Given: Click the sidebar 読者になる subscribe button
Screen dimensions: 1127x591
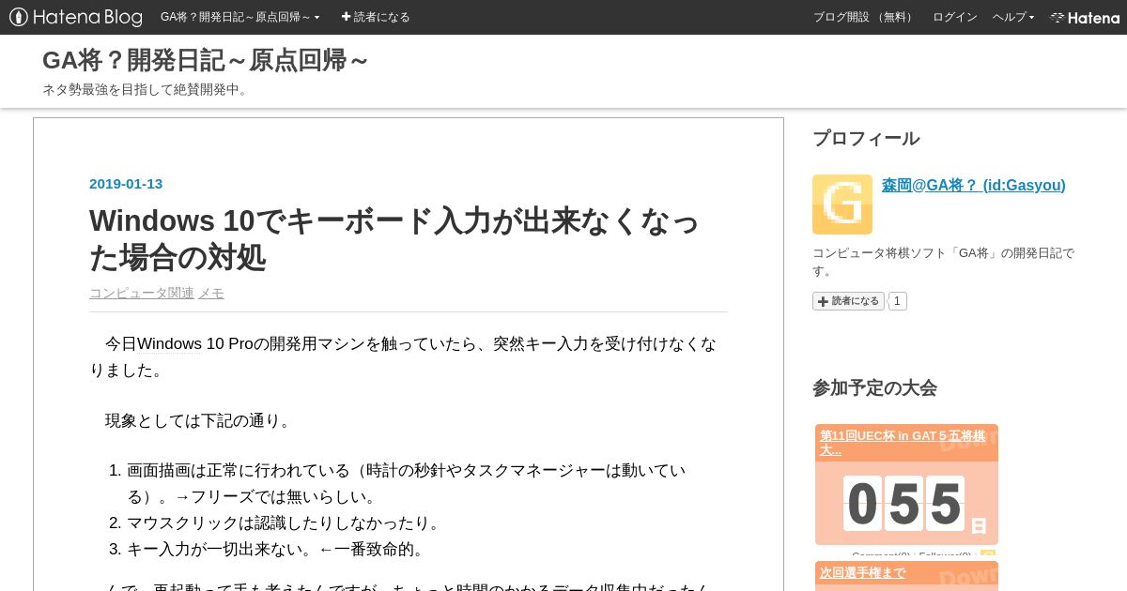Looking at the screenshot, I should click(848, 301).
